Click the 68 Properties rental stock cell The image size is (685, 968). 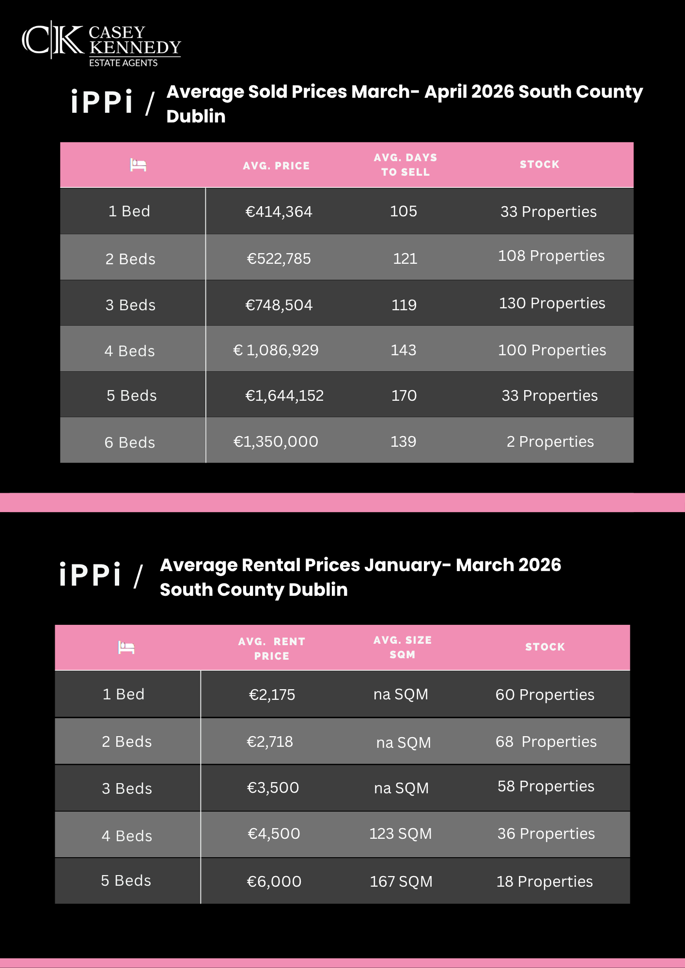coord(546,741)
